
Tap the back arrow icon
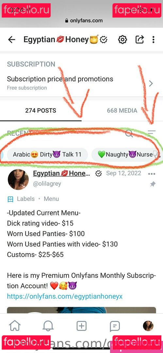pos(11,40)
